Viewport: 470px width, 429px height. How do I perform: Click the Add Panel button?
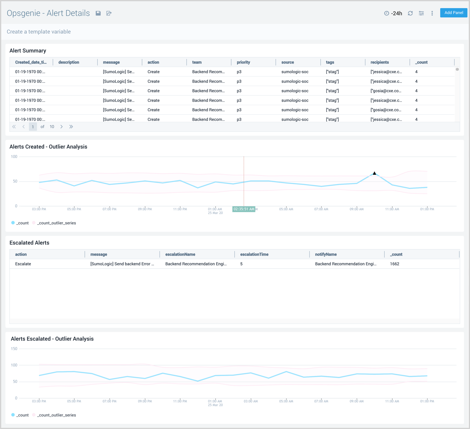coord(453,13)
